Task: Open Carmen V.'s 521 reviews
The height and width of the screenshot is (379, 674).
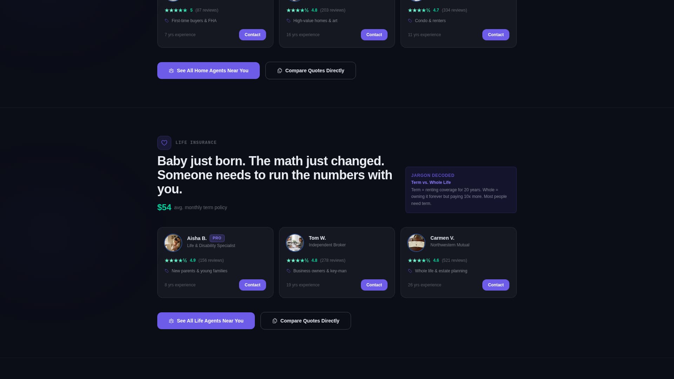Action: tap(454, 260)
